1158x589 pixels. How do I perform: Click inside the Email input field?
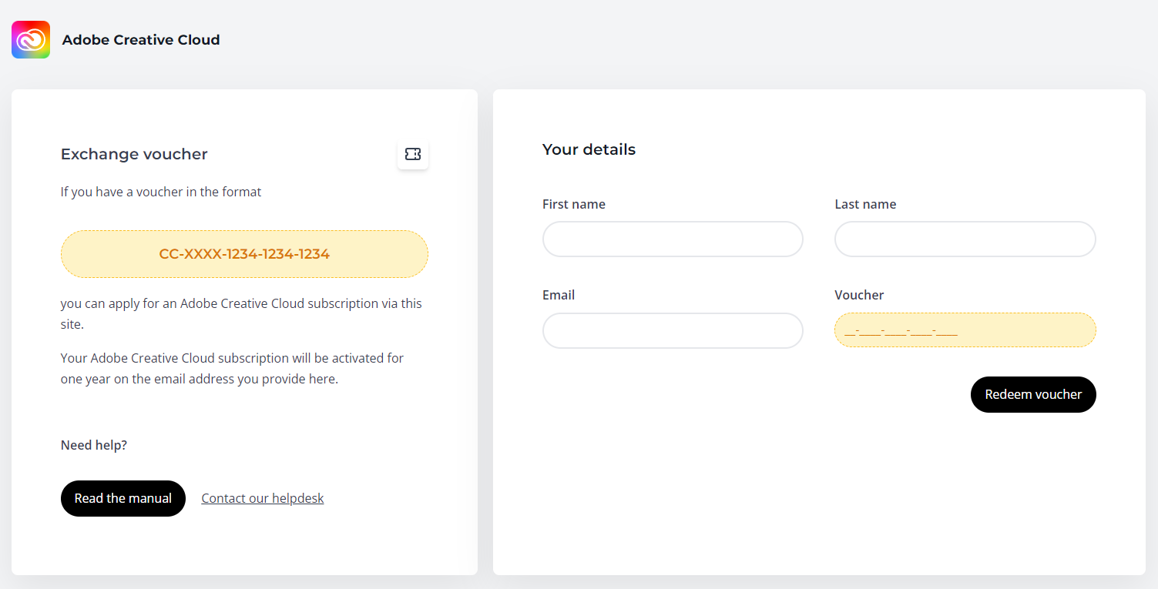673,330
